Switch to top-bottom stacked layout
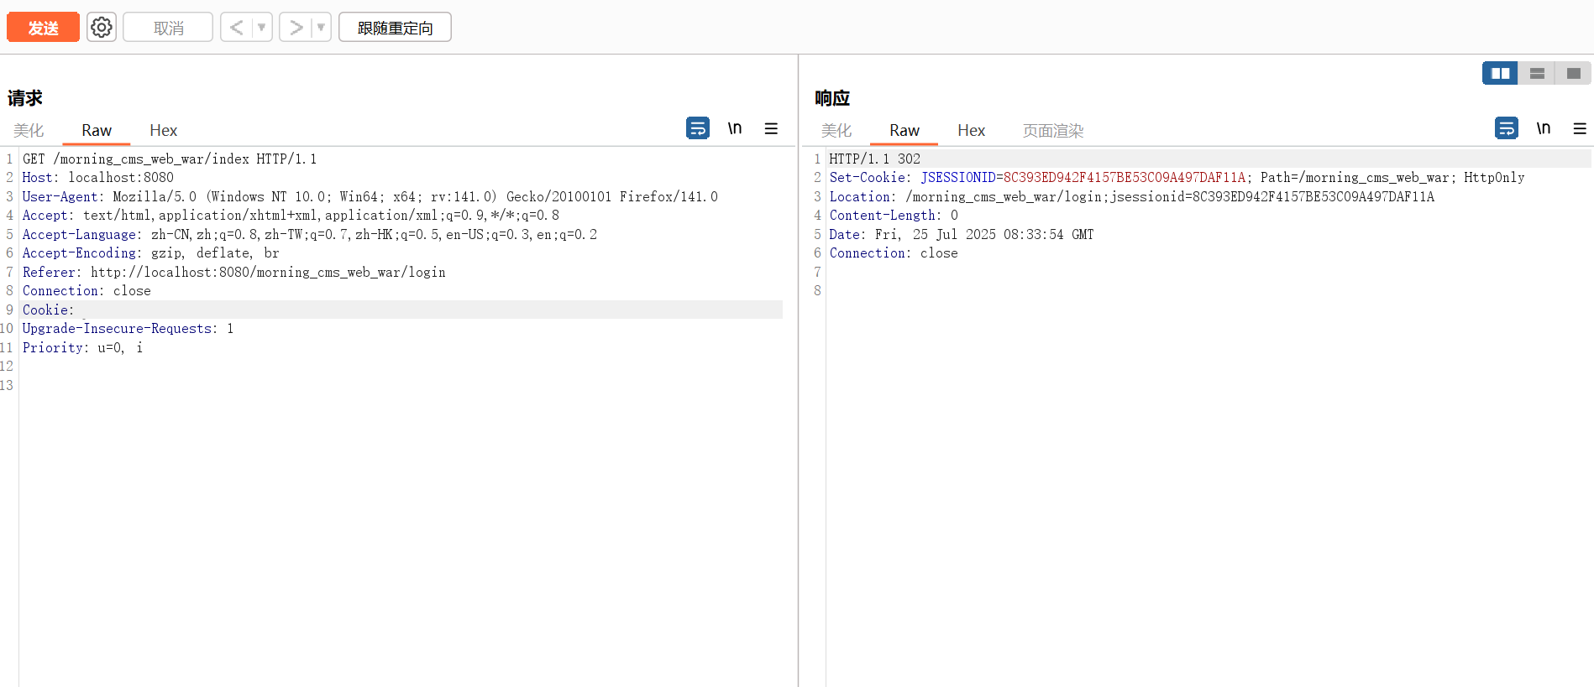Screen dimensions: 1594x687 coord(1537,74)
